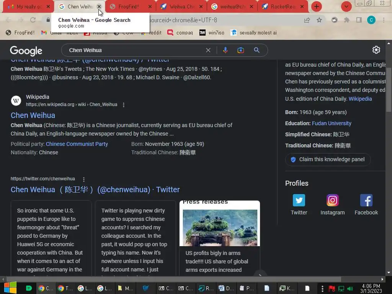The image size is (392, 294).
Task: Open Wikipedia link in knowledge panel
Action: (360, 99)
